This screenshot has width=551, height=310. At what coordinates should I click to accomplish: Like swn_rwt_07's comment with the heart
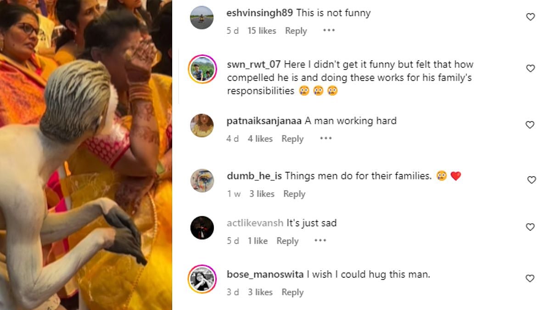[x=530, y=68]
